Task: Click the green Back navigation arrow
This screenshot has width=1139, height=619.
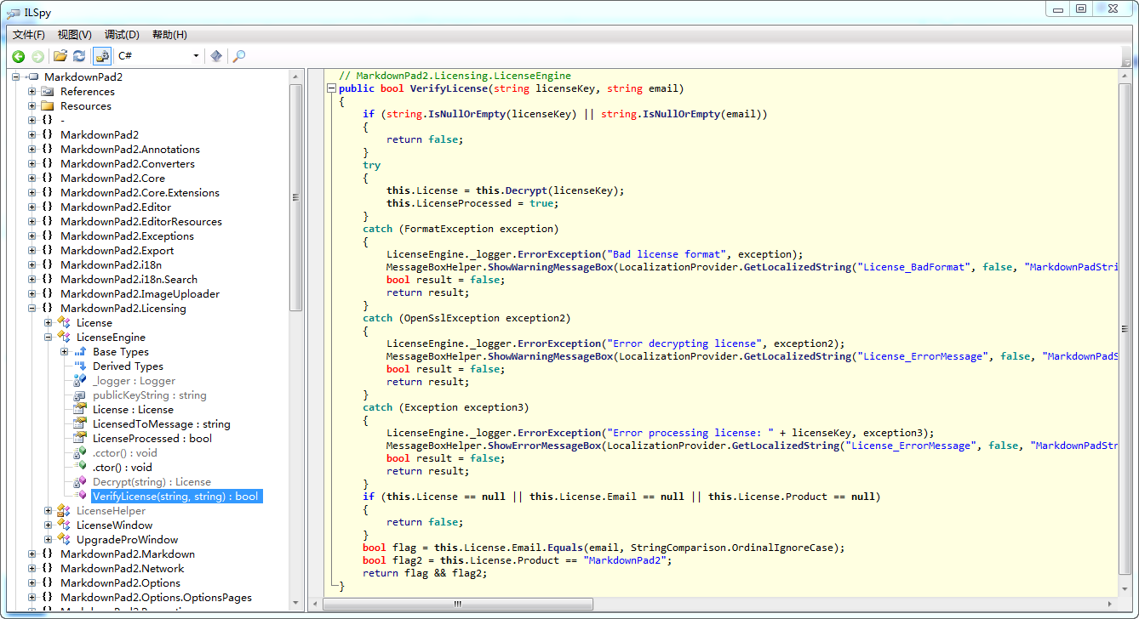Action: click(18, 56)
